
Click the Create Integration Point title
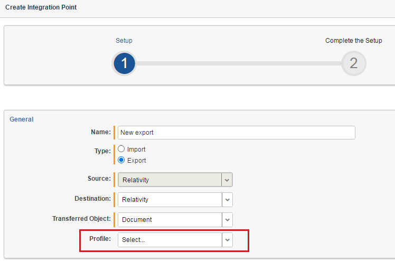41,7
